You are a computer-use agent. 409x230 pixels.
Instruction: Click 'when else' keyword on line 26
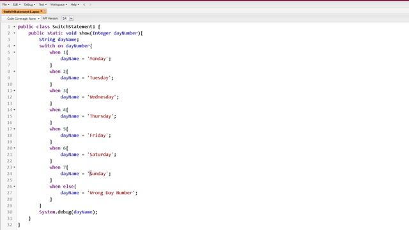(x=62, y=187)
